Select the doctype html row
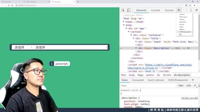Screen dimensions: 200x112 [x=133, y=15]
